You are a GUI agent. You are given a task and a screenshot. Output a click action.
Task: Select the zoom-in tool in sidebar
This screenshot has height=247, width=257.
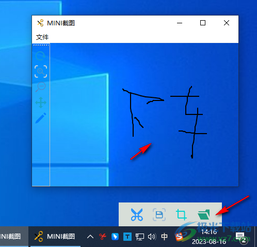tap(41, 71)
